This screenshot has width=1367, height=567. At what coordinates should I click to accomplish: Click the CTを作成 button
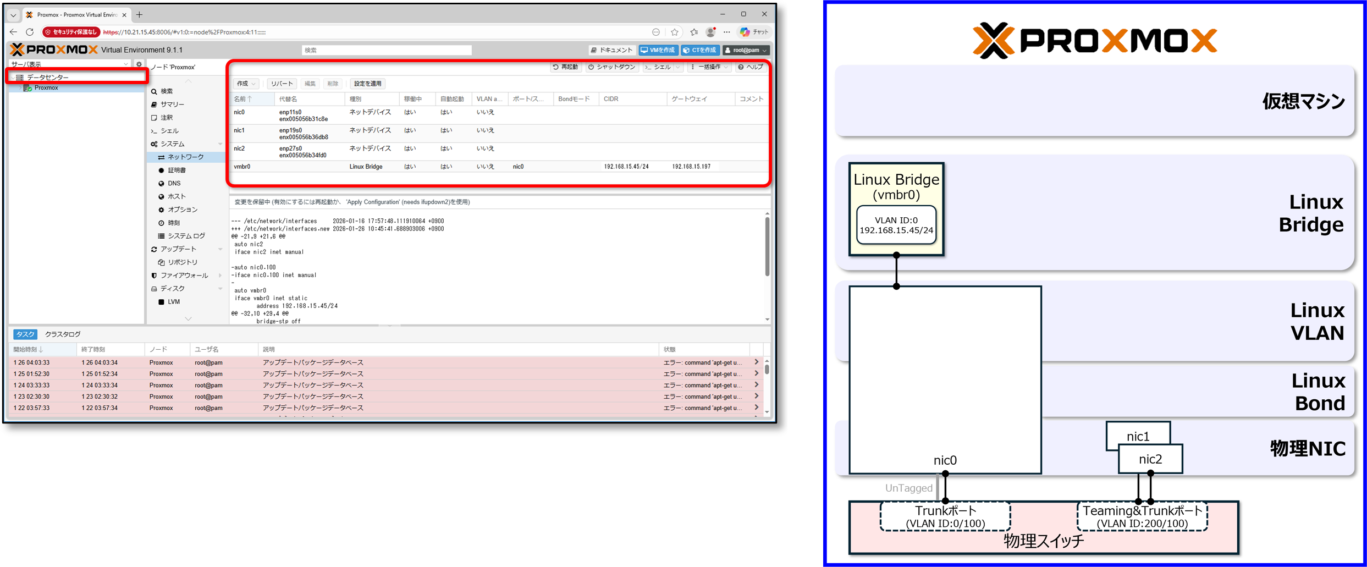click(699, 50)
